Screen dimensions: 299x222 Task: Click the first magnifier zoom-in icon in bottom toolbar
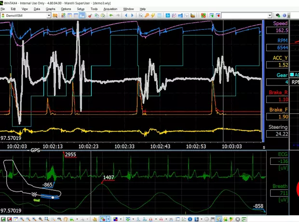[22, 219]
